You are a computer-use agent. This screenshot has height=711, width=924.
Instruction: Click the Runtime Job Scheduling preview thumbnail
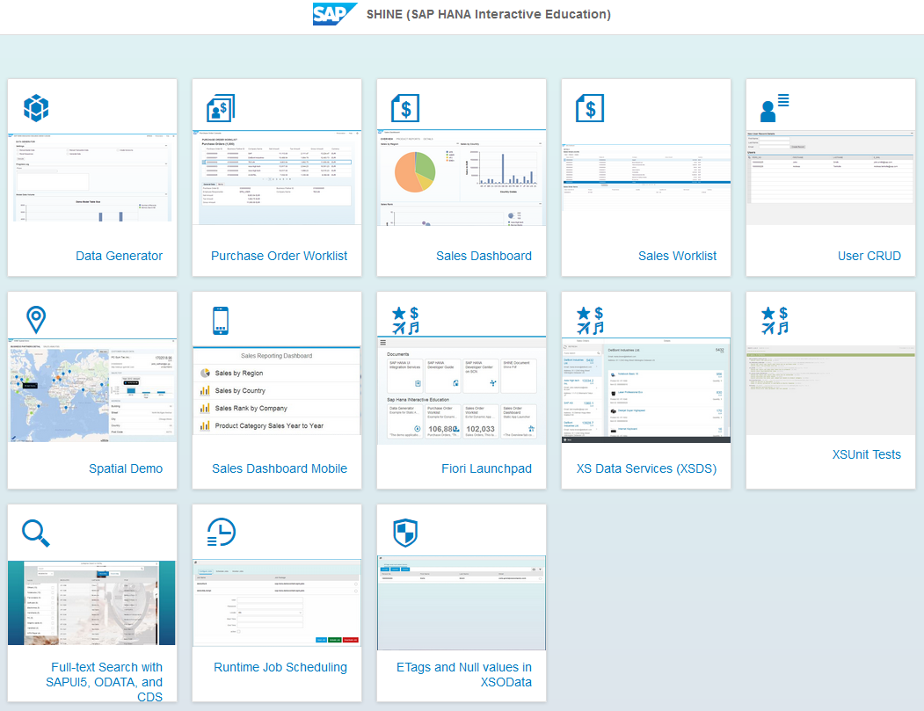pyautogui.click(x=277, y=603)
